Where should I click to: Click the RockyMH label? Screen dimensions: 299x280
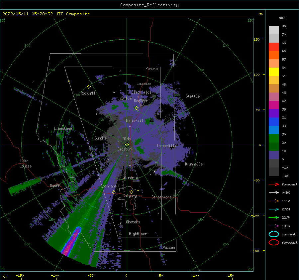pos(88,93)
